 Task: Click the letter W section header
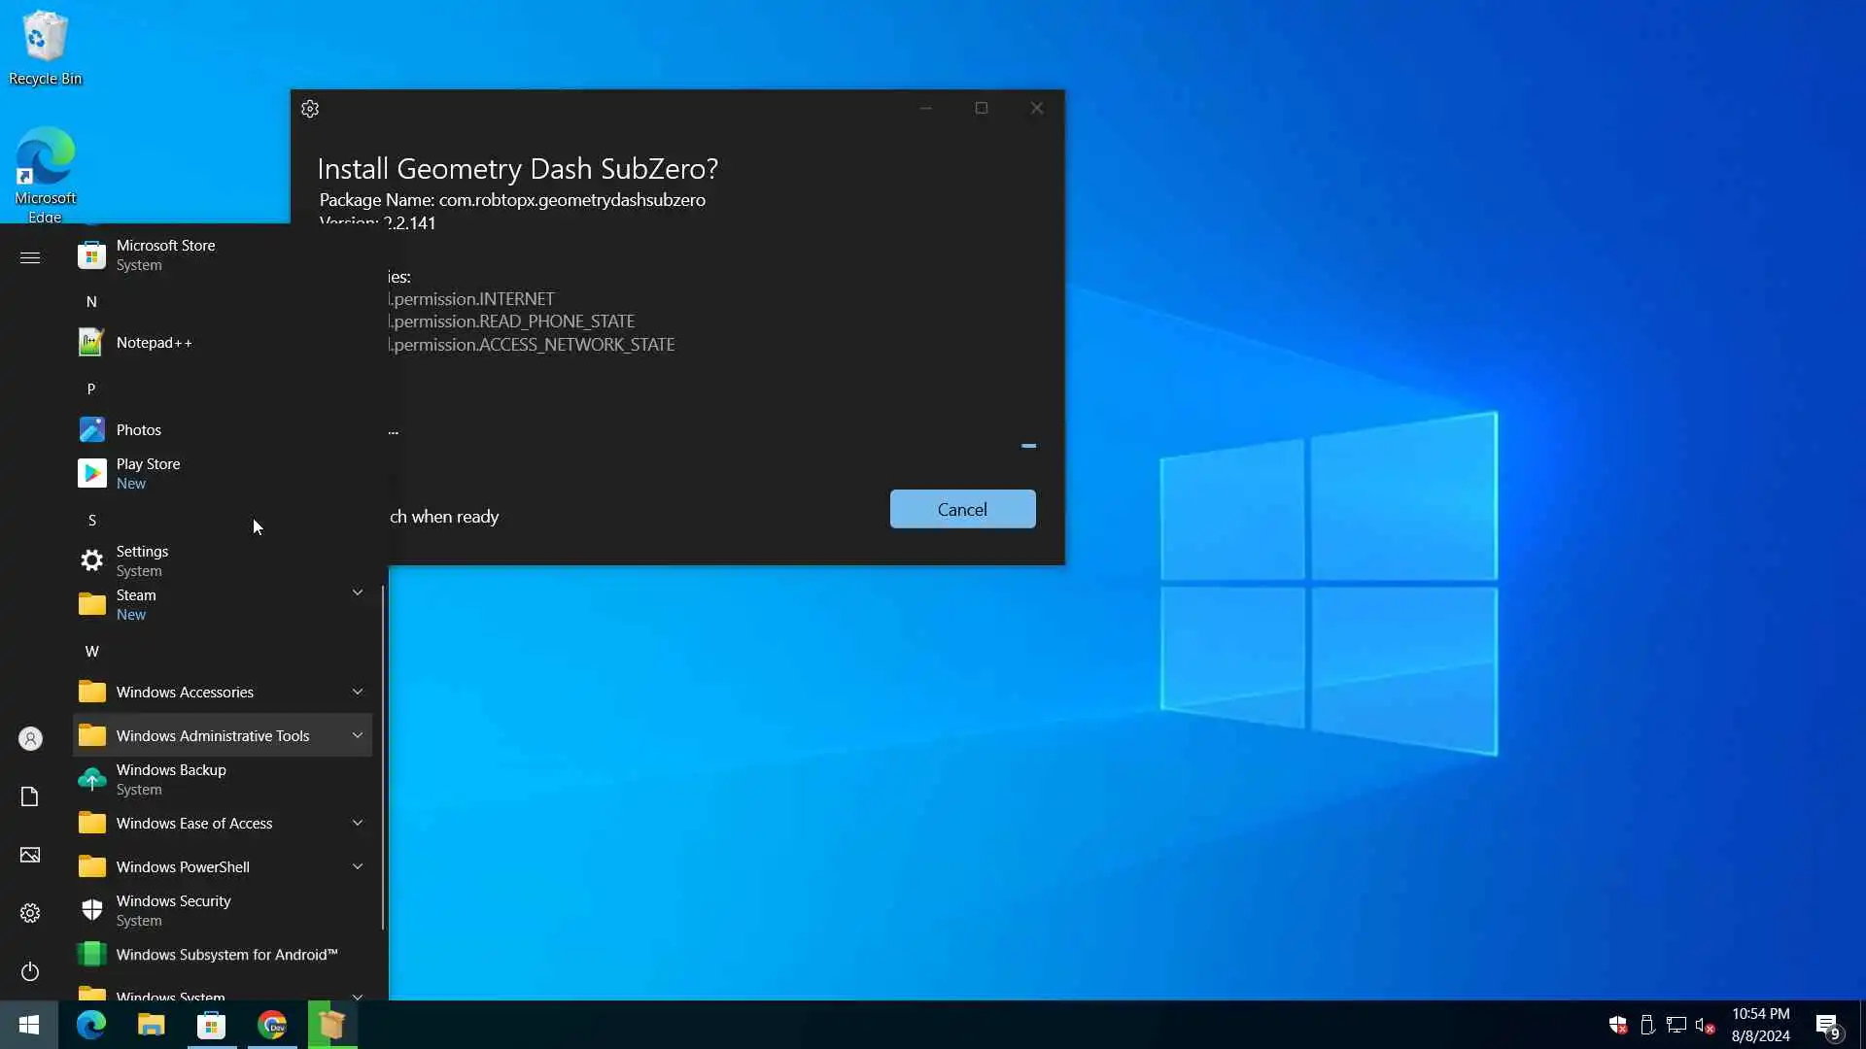tap(92, 652)
